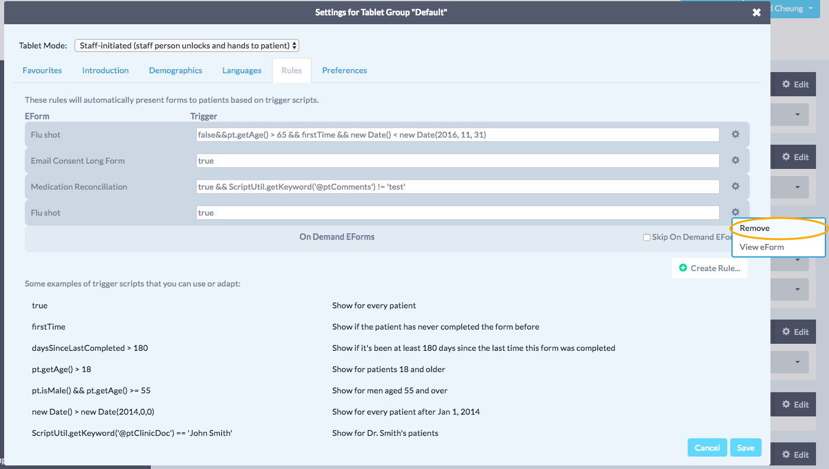
Task: Click the Medication Reconciliation trigger field
Action: tap(457, 187)
